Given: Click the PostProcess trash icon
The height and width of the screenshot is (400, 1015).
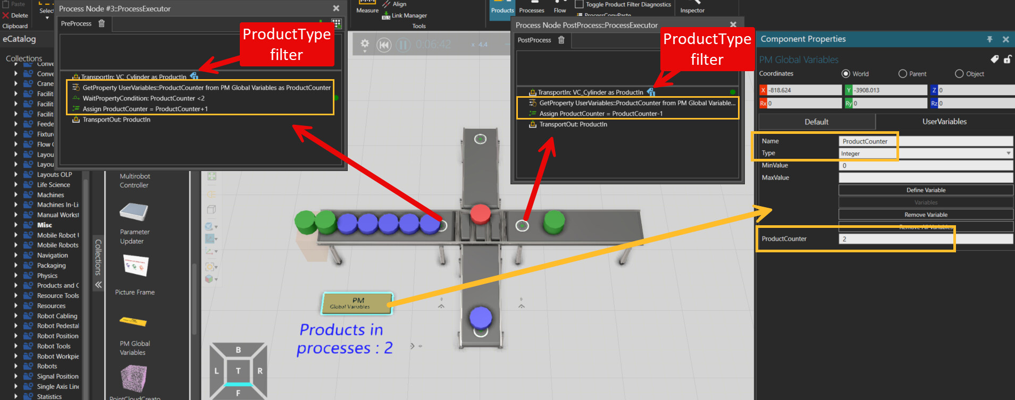Looking at the screenshot, I should click(x=561, y=40).
